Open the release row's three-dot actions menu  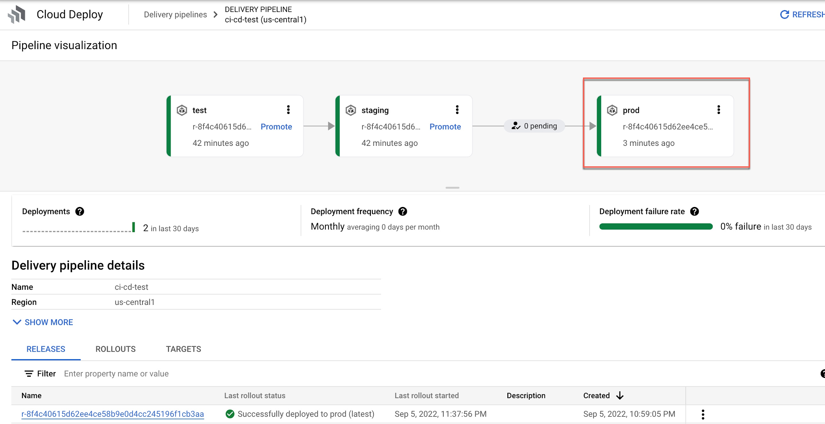coord(703,414)
